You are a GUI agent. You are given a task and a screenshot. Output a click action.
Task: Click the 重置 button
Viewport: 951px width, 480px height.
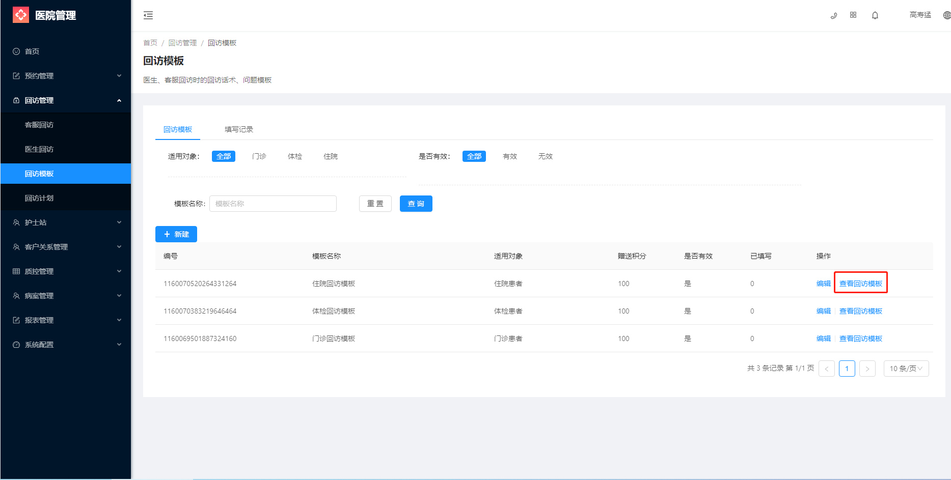[x=375, y=204]
